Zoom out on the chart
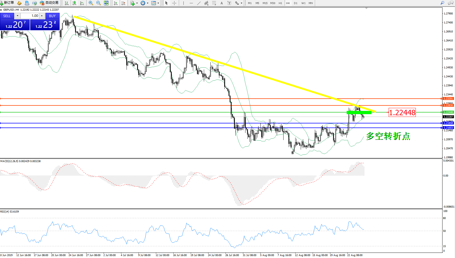 (x=99, y=3)
